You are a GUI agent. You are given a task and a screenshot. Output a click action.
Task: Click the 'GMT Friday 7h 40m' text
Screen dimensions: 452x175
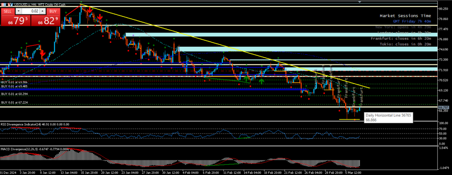click(412, 21)
